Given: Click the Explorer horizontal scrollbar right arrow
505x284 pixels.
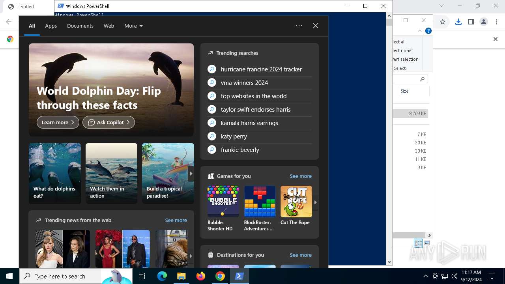Looking at the screenshot, I should click(429, 235).
